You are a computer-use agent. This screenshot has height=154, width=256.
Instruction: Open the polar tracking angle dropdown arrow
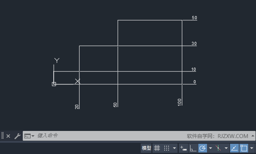[x=211, y=148]
